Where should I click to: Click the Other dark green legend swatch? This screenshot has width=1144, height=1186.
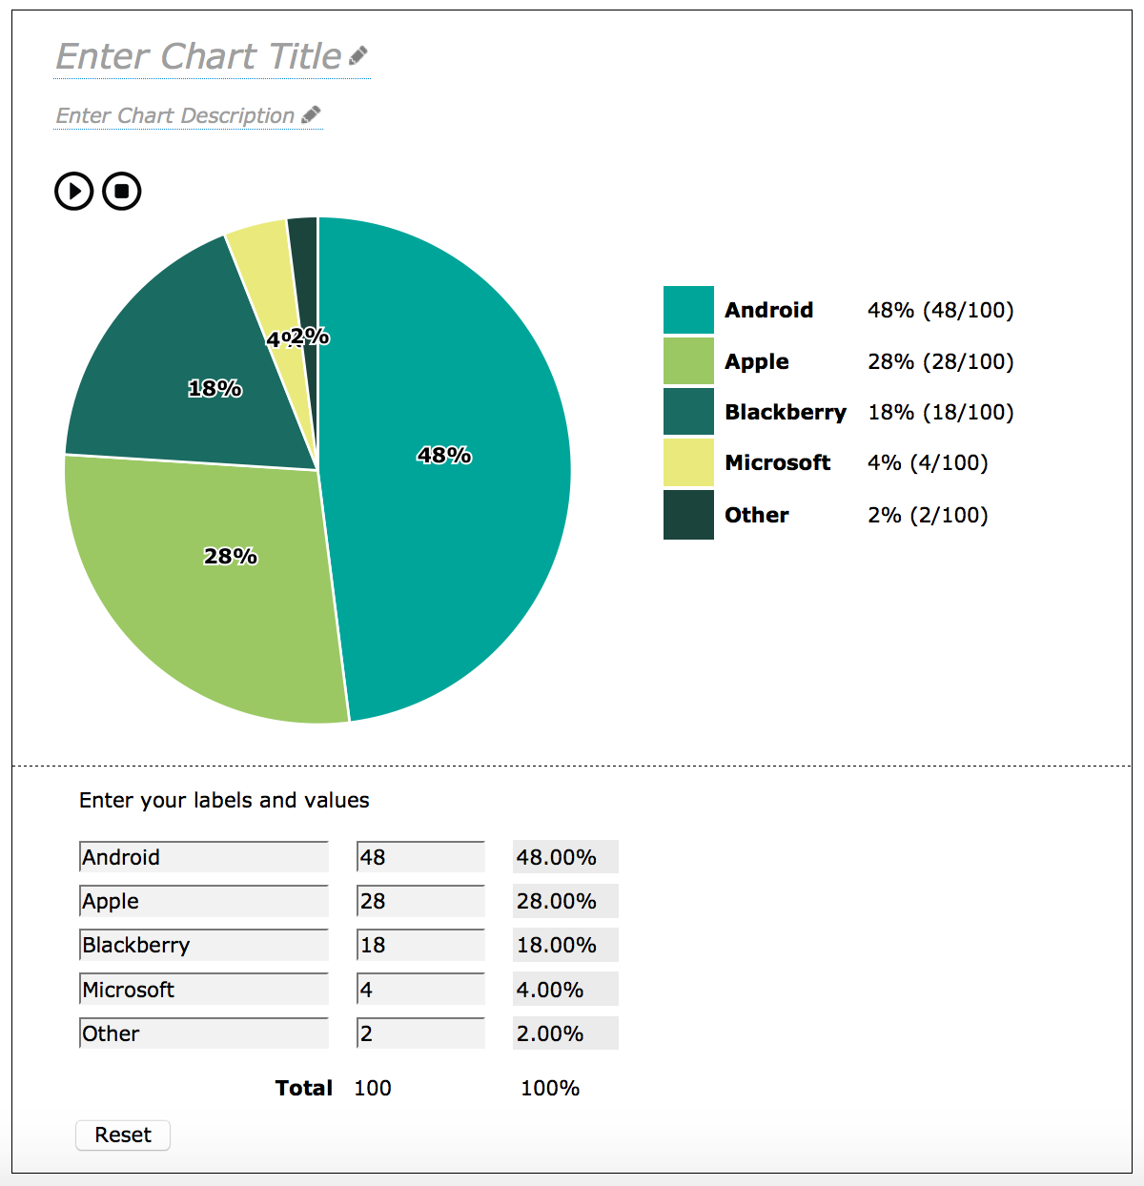(688, 515)
